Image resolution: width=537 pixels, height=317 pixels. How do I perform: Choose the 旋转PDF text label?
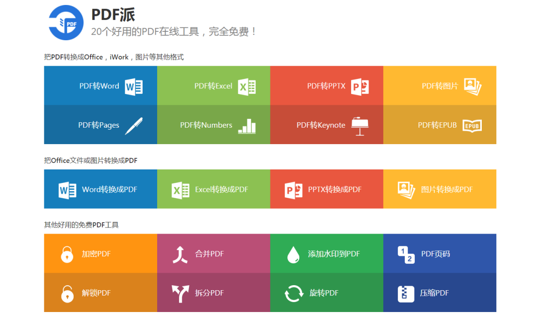(x=324, y=293)
